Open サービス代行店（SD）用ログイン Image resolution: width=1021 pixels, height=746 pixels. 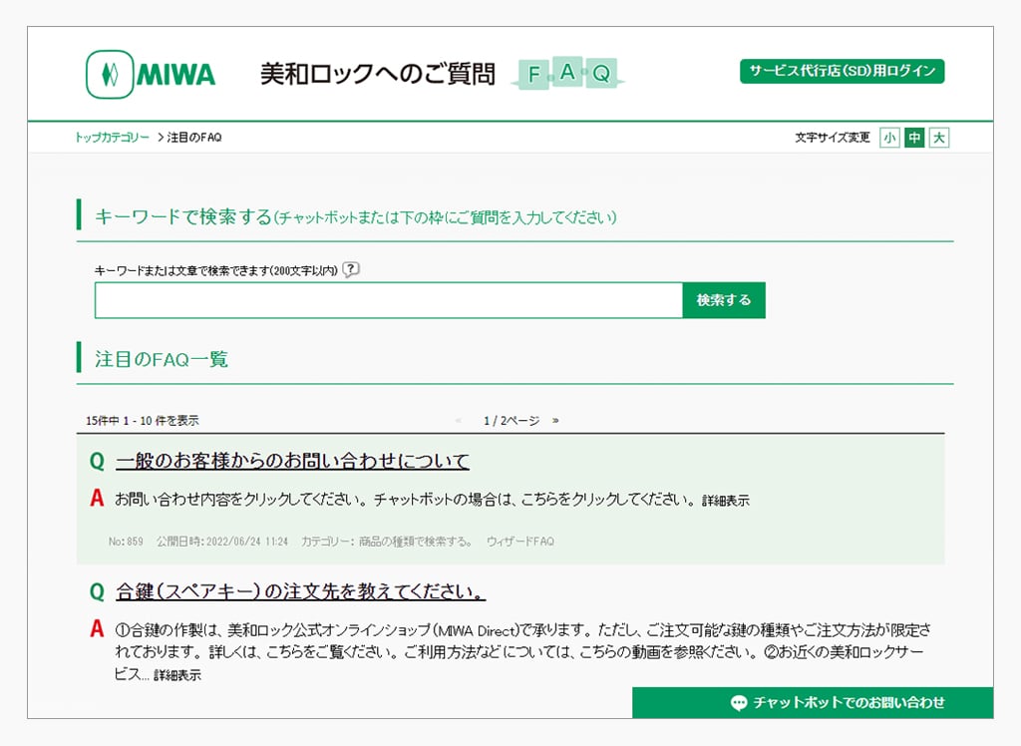[x=841, y=71]
